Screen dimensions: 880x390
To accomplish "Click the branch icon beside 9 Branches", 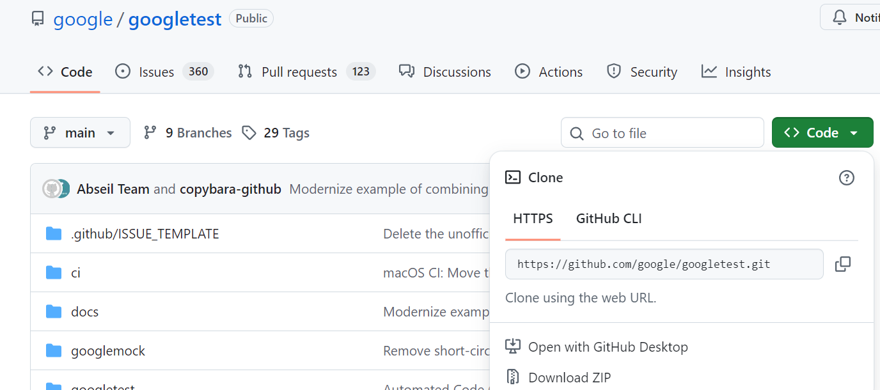I will point(150,133).
